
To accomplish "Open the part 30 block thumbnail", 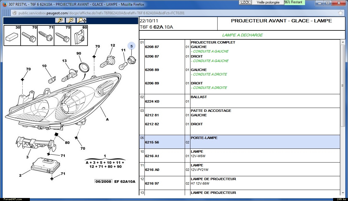I will point(12,35).
